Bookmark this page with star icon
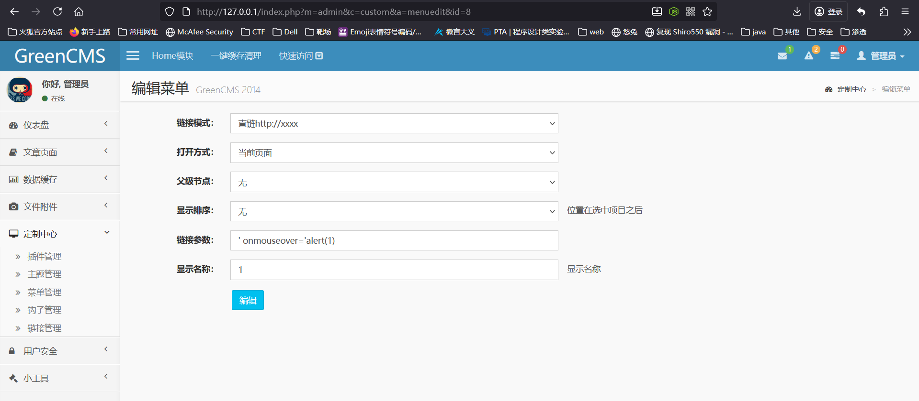 (707, 11)
